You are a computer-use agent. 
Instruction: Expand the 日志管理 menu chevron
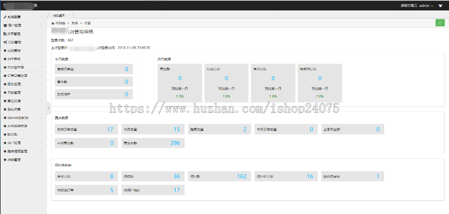tap(41, 93)
